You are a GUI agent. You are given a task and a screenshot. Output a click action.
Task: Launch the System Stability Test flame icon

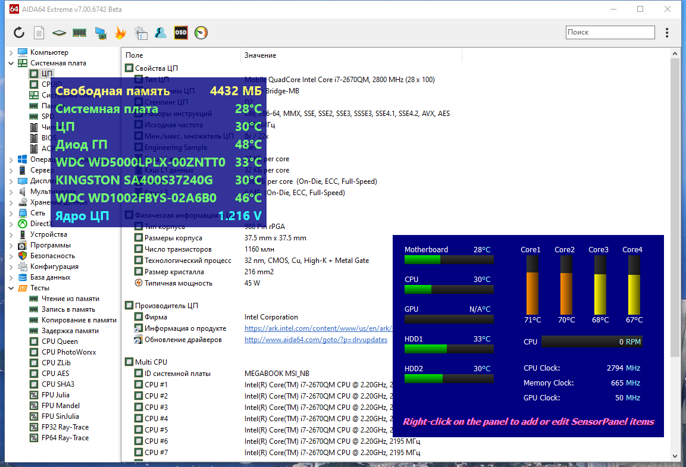coord(121,33)
